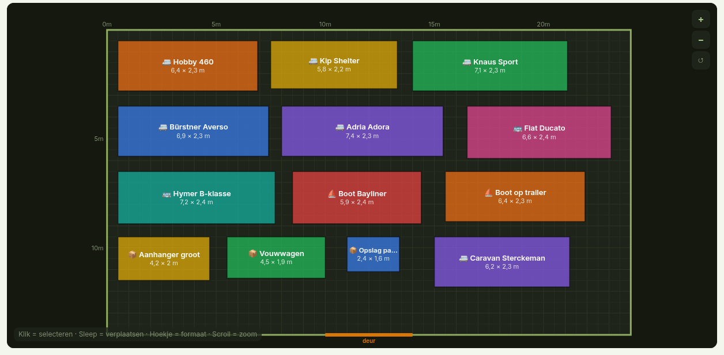Click the "15m" top ruler label
The width and height of the screenshot is (724, 355).
point(434,24)
